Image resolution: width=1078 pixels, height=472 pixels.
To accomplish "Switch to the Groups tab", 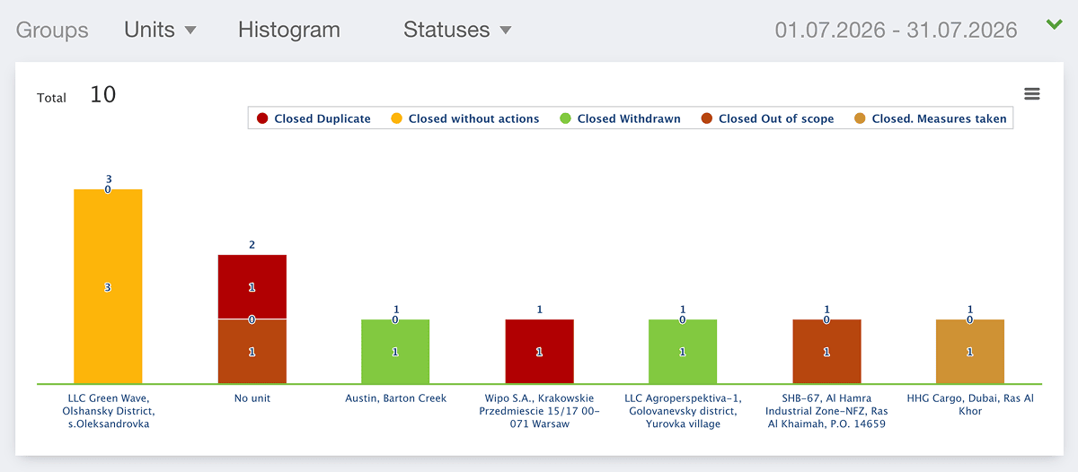I will pyautogui.click(x=52, y=30).
